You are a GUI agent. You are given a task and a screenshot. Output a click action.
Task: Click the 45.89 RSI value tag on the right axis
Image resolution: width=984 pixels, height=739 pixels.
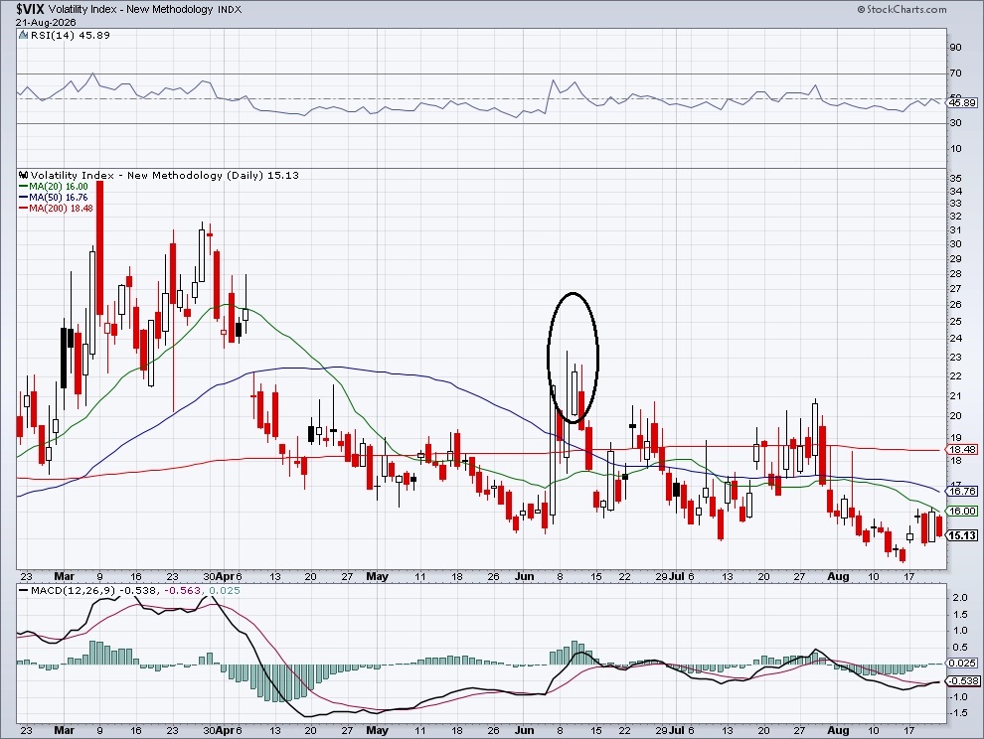961,103
